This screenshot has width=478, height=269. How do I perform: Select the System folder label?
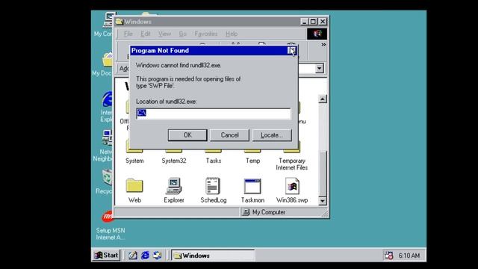(x=134, y=161)
